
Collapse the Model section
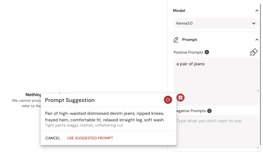[x=257, y=11]
